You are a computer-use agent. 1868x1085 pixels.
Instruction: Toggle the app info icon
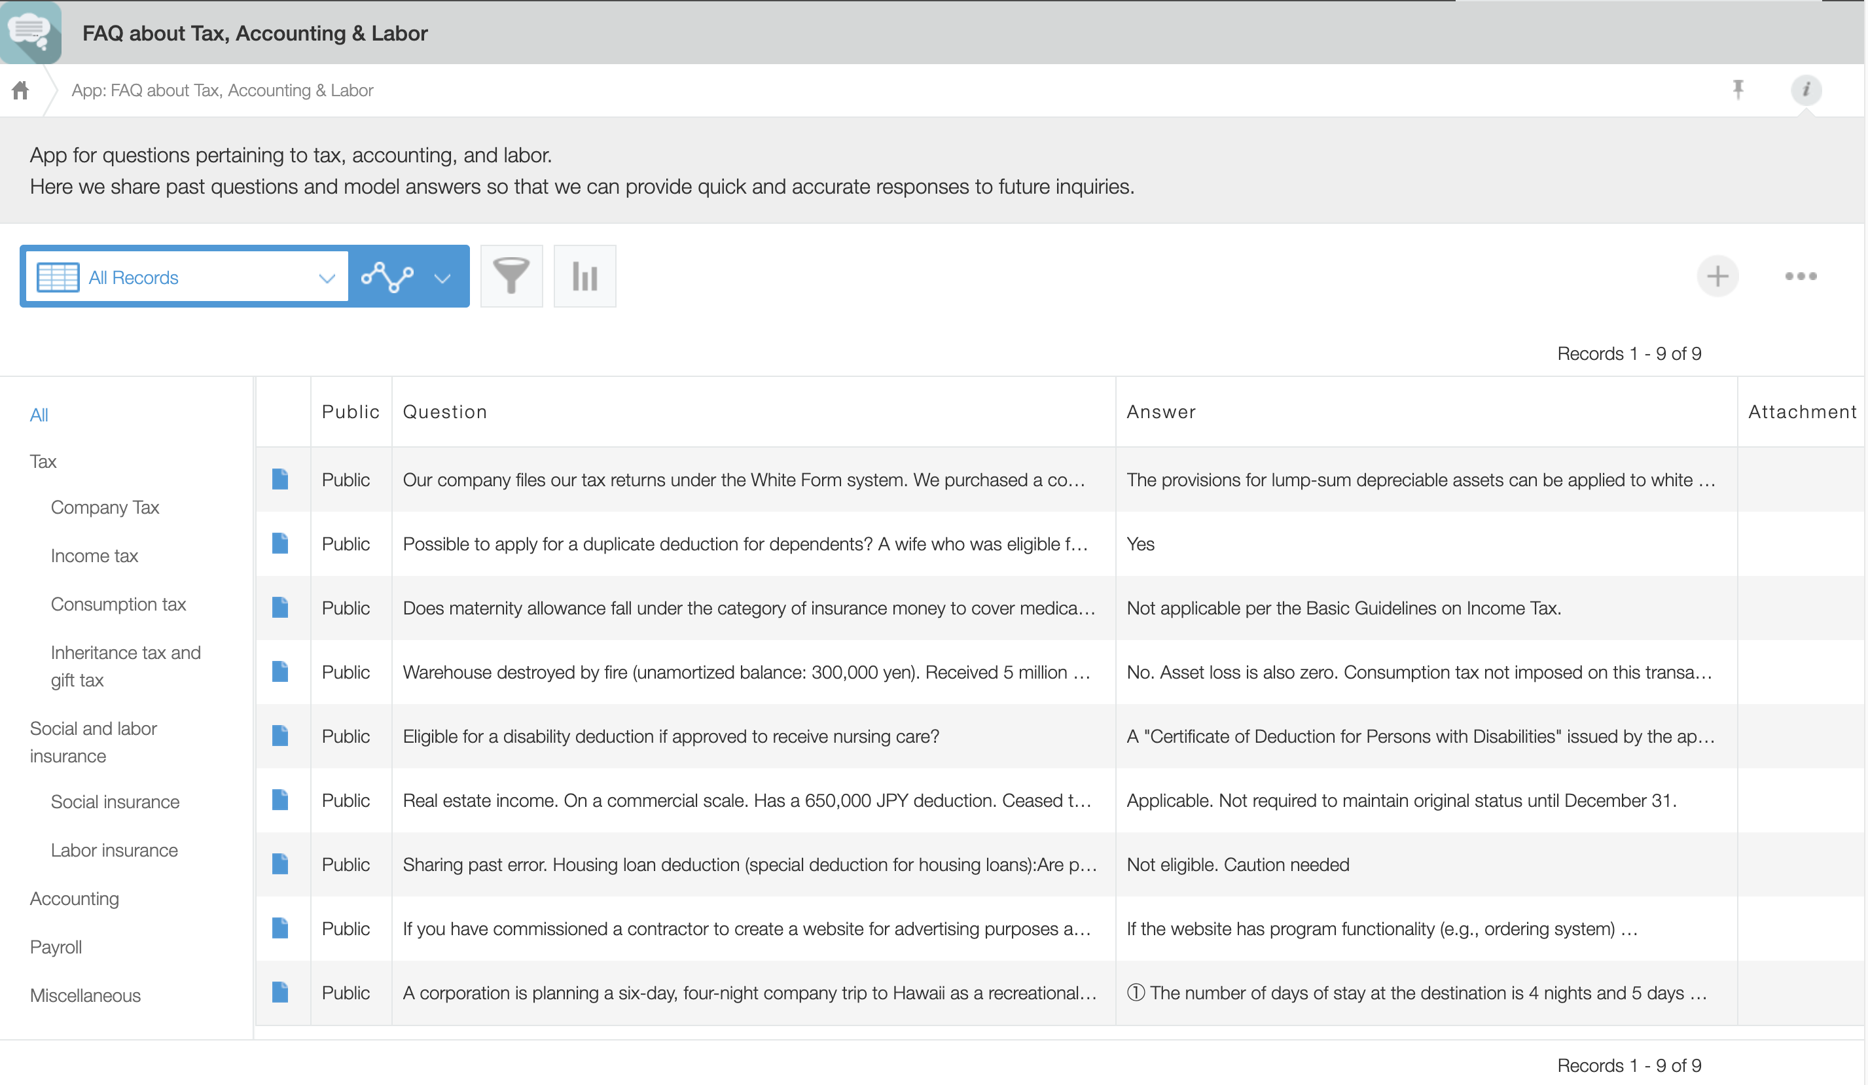pos(1806,90)
